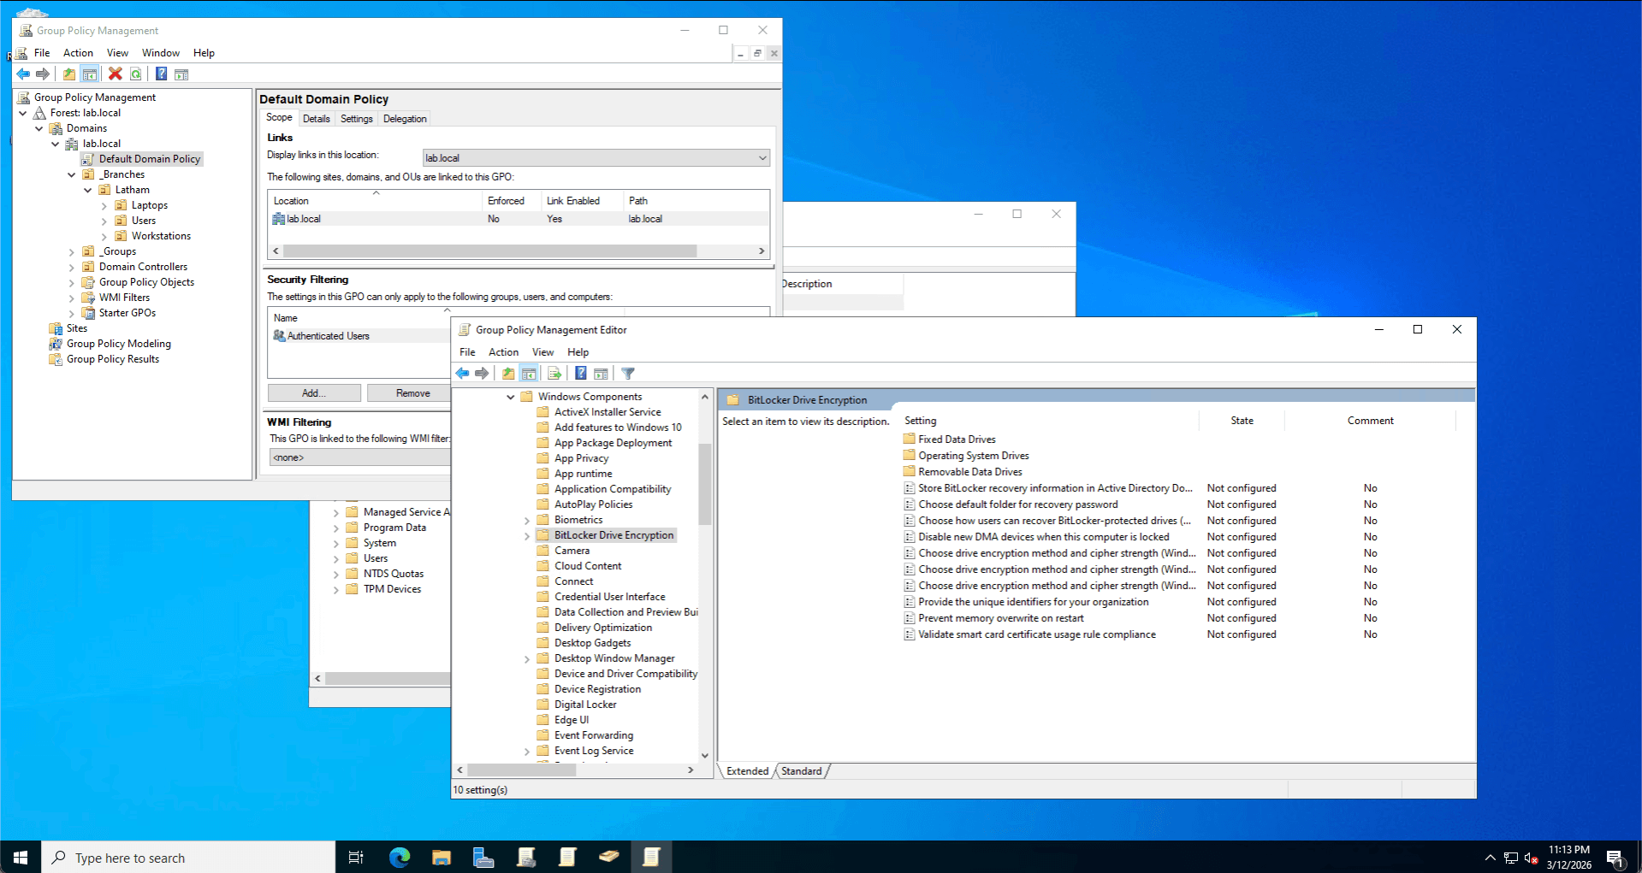Expand the Workstations OU node
The image size is (1642, 873).
(x=104, y=236)
